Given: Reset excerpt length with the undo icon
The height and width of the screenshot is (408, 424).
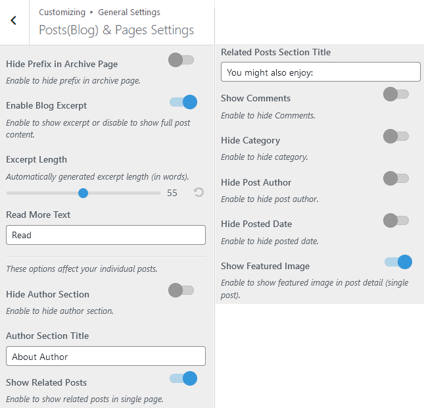Looking at the screenshot, I should [x=199, y=193].
